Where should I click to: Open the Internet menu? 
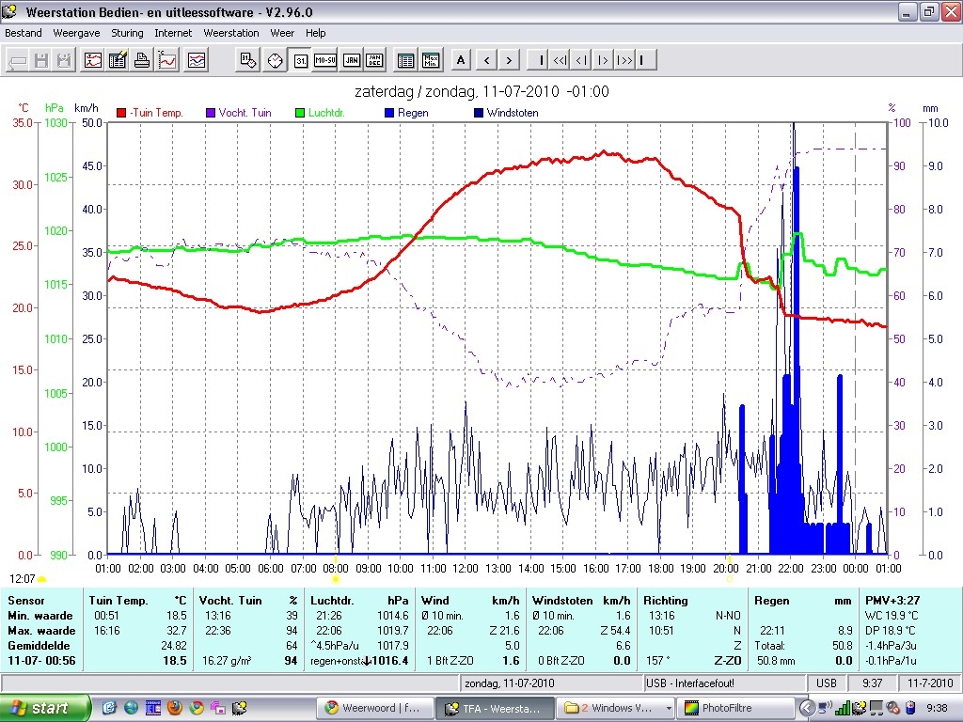(173, 33)
